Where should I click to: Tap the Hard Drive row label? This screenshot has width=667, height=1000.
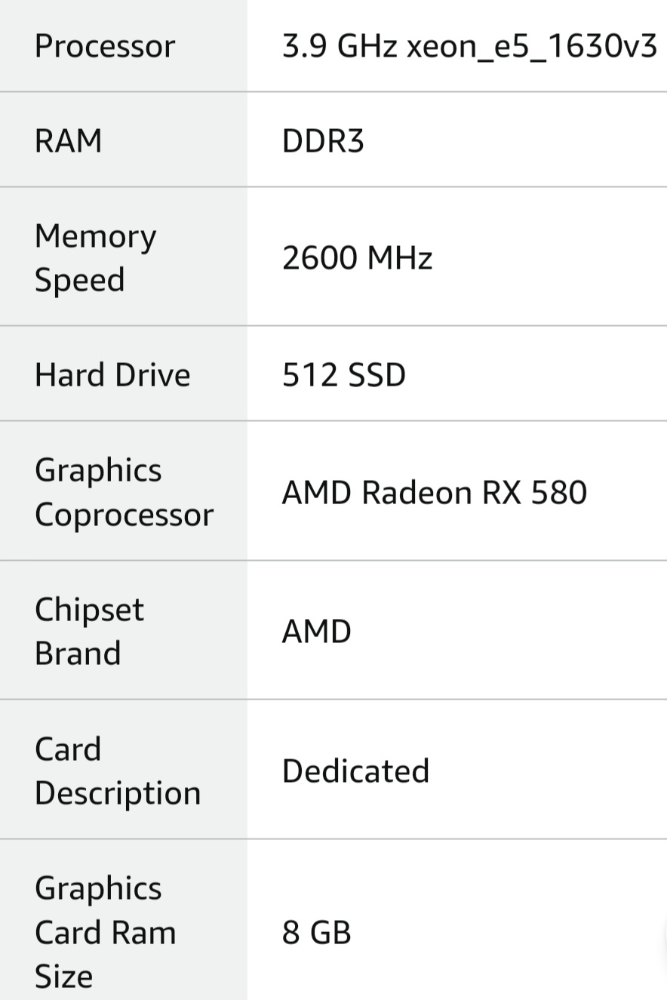click(112, 374)
